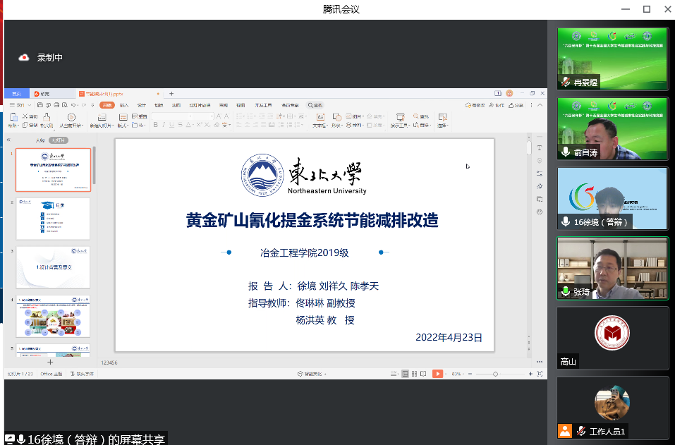Insert a text box (文本框)

[x=320, y=118]
